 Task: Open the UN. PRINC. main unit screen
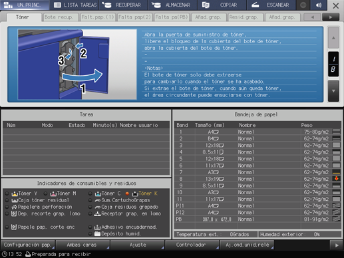point(25,5)
